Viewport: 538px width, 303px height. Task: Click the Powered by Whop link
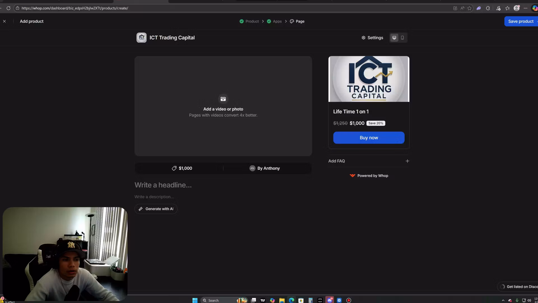pyautogui.click(x=369, y=176)
